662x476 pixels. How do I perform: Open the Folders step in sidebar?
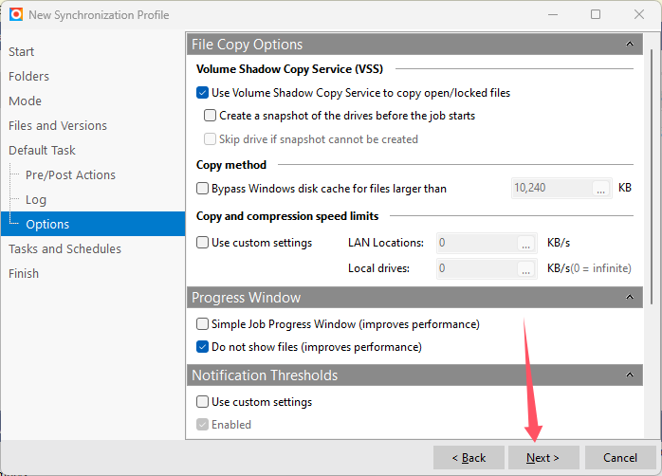[x=29, y=76]
